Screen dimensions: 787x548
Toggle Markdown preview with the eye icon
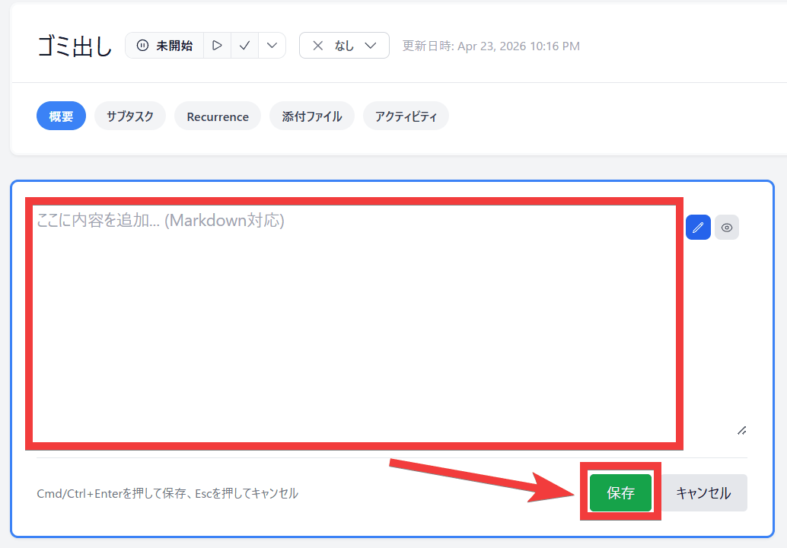(727, 228)
